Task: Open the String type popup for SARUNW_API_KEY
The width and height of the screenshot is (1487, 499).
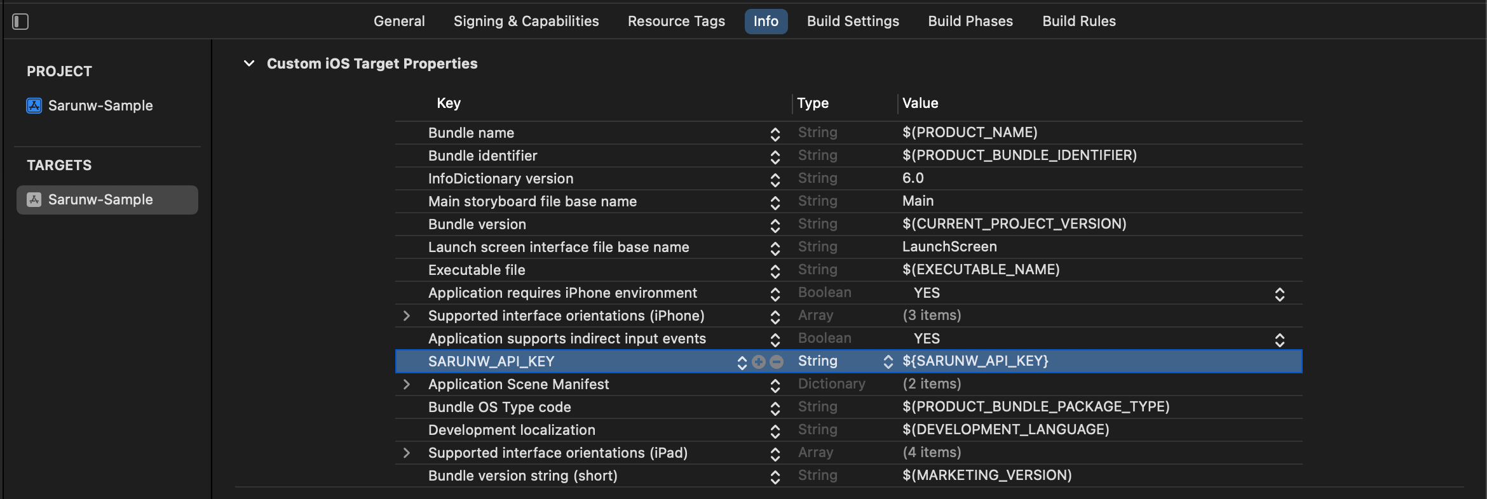Action: pos(888,362)
